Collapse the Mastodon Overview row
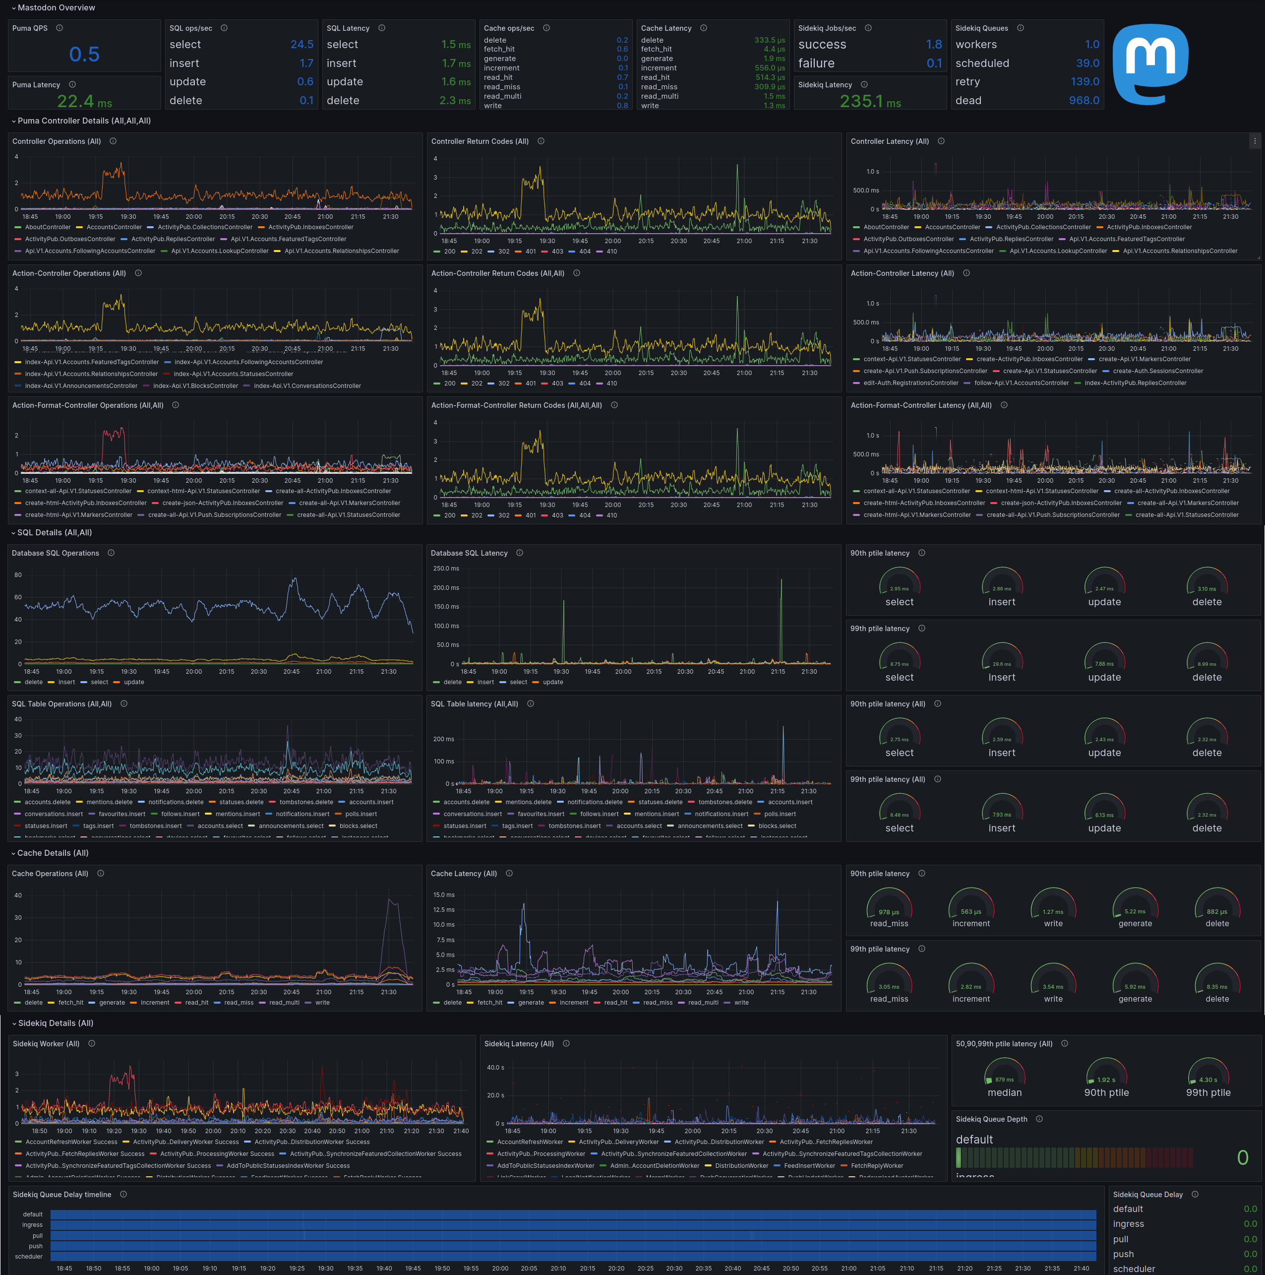Image resolution: width=1265 pixels, height=1275 pixels. [56, 8]
